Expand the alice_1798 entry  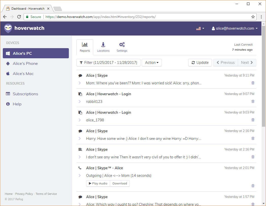pyautogui.click(x=80, y=120)
